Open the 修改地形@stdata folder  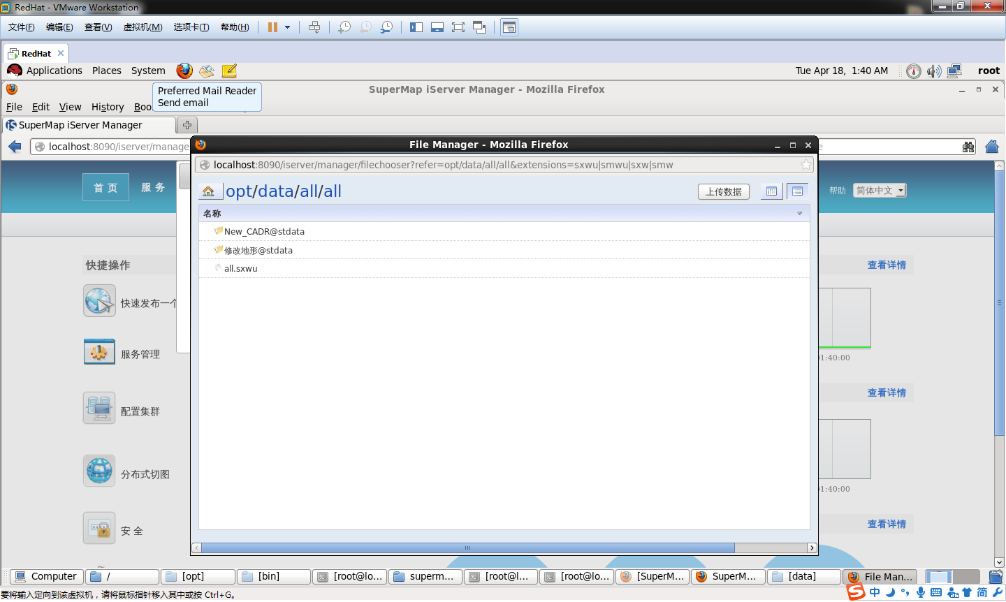point(258,250)
